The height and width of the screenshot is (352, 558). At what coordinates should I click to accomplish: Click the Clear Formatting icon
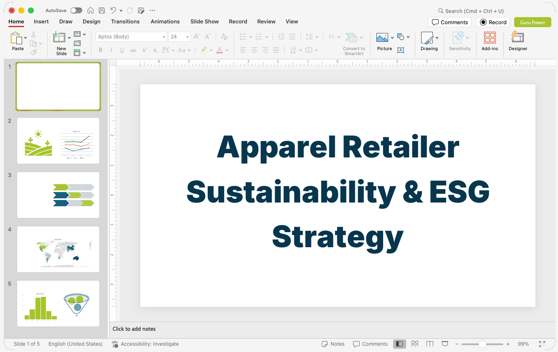[x=224, y=37]
